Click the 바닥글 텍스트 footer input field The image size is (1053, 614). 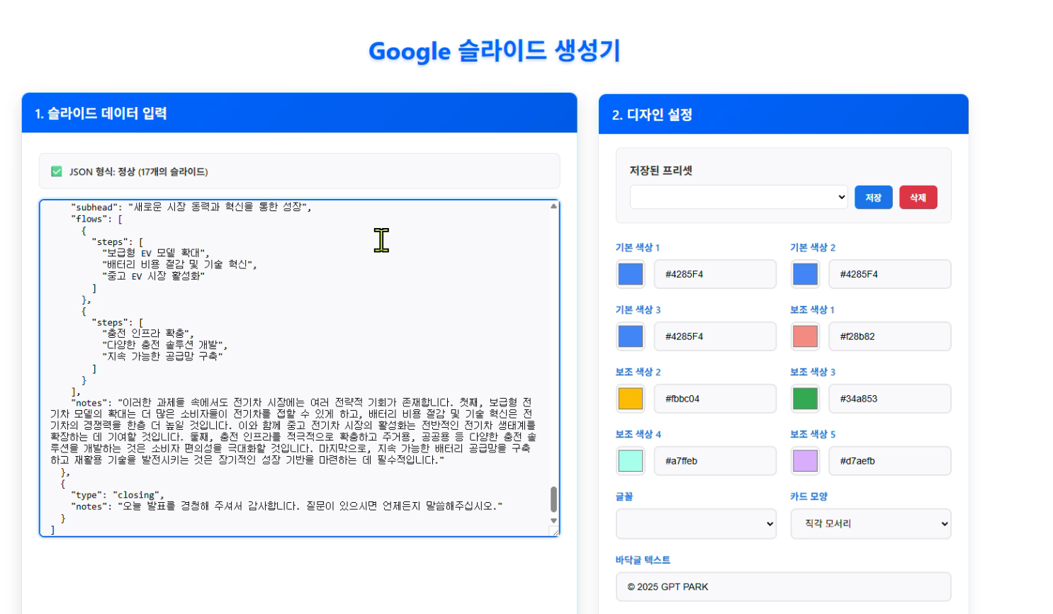click(x=784, y=587)
